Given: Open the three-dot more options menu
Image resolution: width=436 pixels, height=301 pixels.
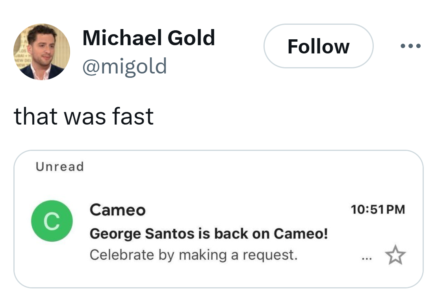Looking at the screenshot, I should 410,46.
